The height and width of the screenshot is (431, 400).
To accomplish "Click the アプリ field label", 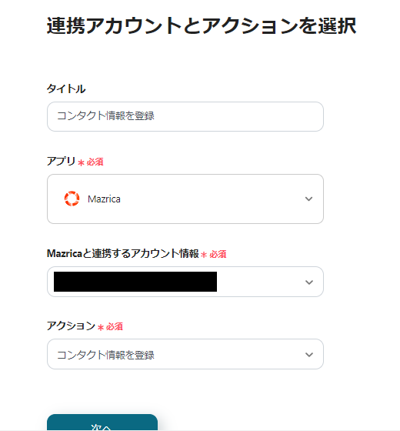I will (x=61, y=161).
